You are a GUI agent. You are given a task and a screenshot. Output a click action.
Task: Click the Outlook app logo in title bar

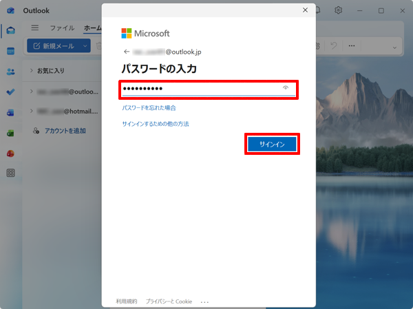click(11, 10)
